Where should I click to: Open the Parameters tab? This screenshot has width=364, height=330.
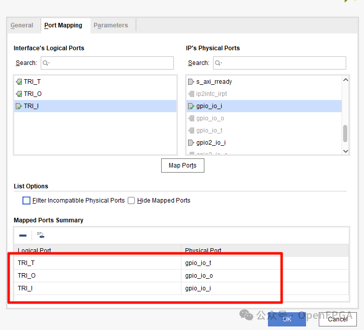click(x=111, y=25)
